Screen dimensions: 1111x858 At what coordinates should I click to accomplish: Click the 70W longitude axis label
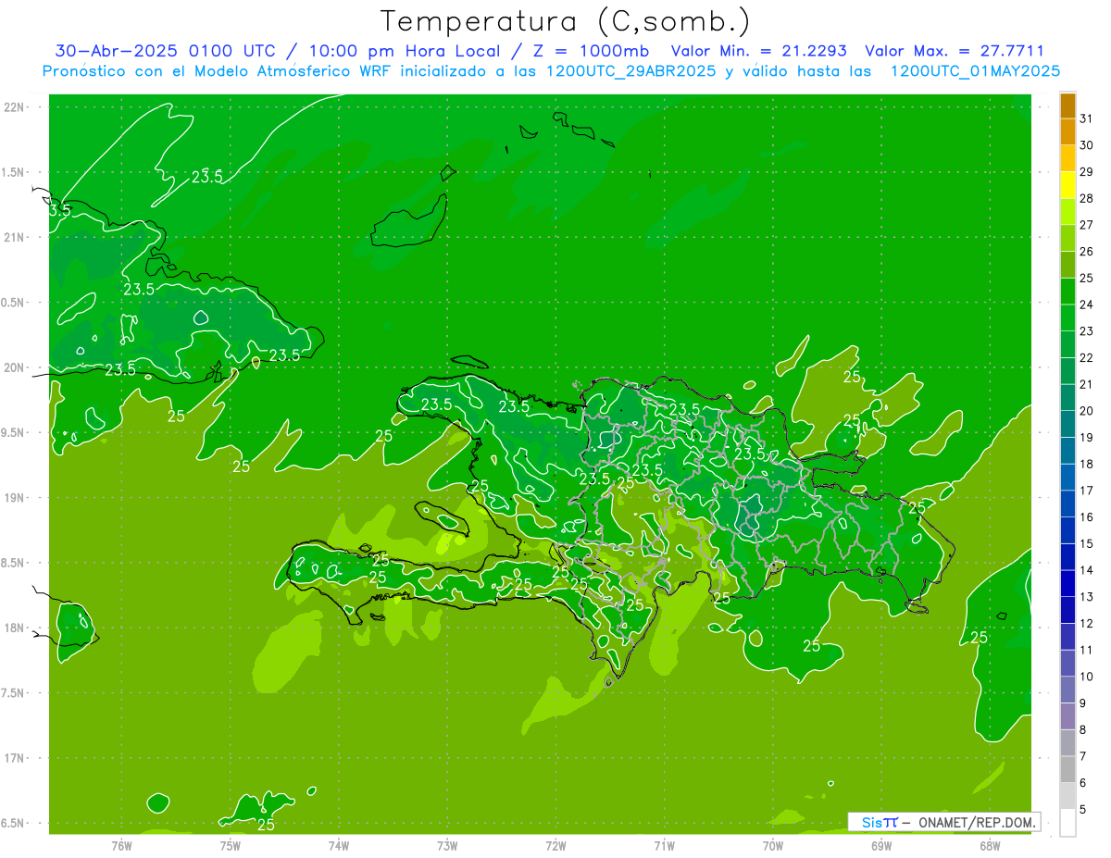[x=773, y=845]
